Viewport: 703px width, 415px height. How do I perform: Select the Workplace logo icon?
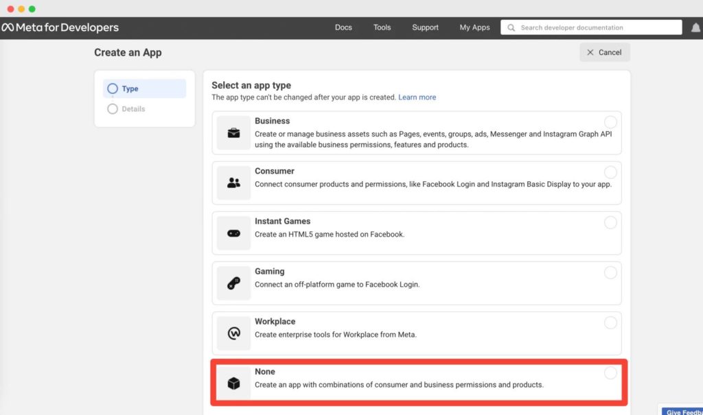(x=233, y=332)
